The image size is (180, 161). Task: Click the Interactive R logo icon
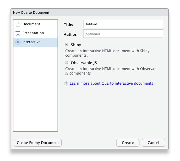click(x=18, y=42)
